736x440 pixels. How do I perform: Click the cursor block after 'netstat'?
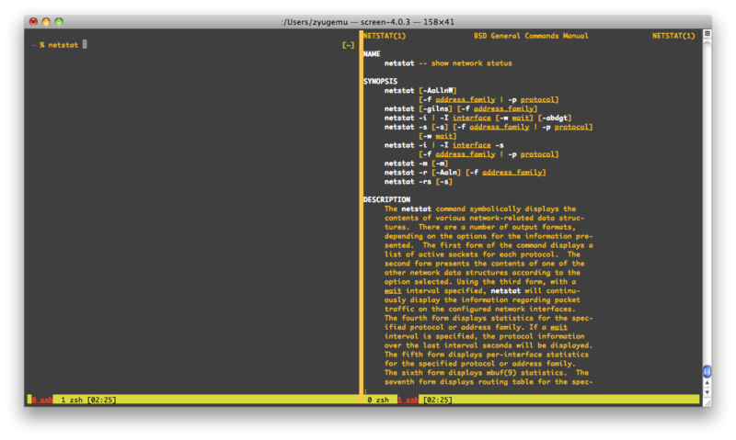[x=85, y=44]
